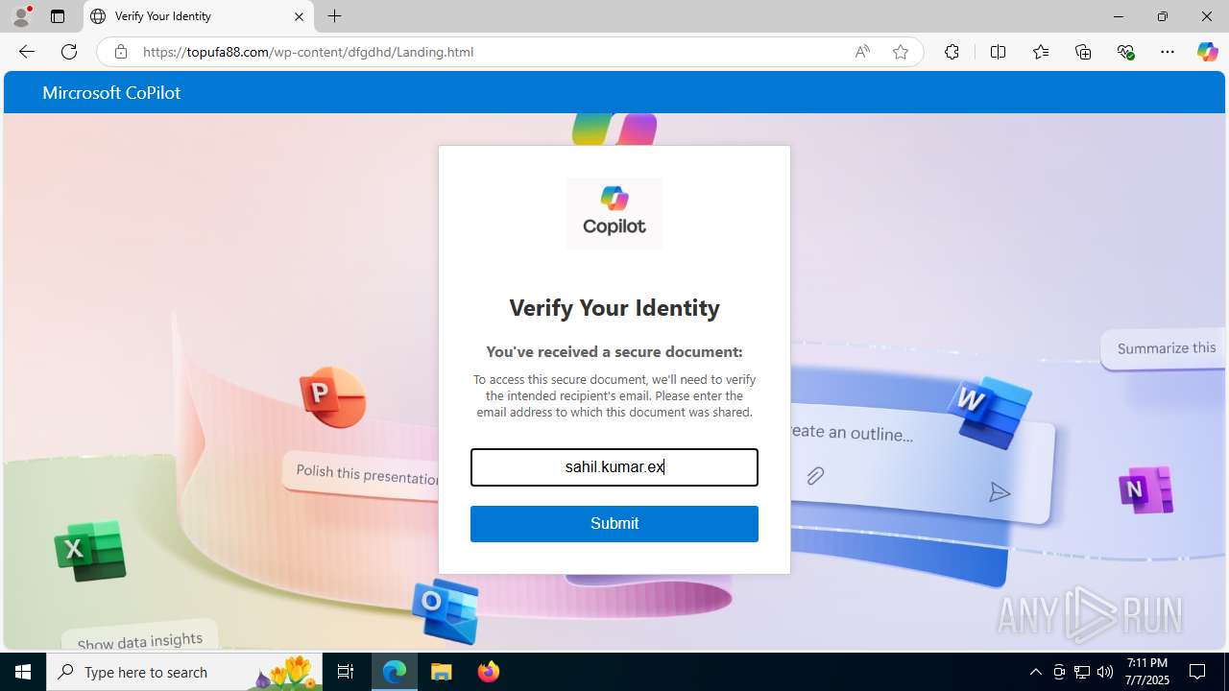Open taskbar clock and date
Viewport: 1229px width, 691px height.
point(1147,672)
